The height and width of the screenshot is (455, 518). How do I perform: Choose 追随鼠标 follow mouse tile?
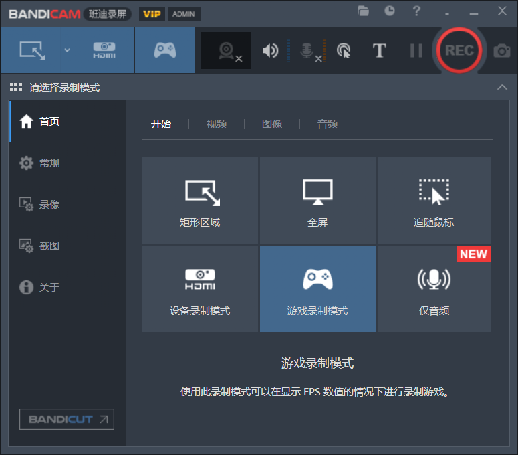434,200
